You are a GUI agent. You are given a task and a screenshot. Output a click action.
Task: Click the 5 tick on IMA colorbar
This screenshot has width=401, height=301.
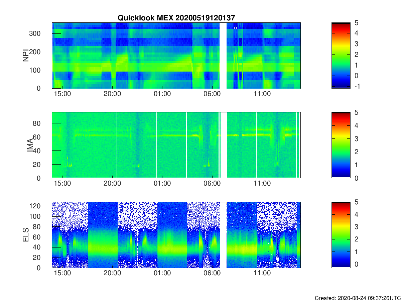point(356,112)
